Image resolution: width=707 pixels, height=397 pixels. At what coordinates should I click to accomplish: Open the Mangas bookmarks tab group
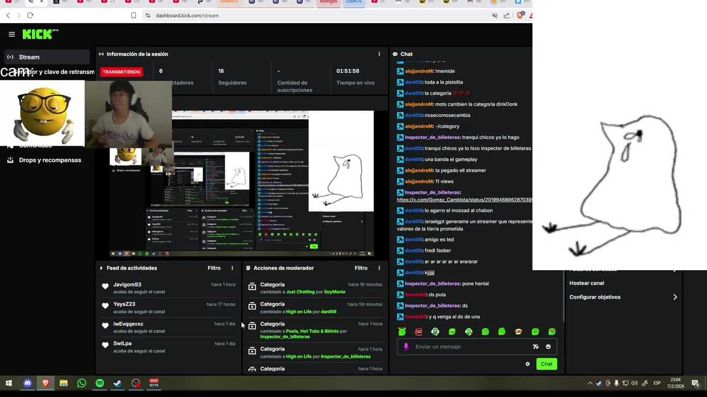(329, 2)
